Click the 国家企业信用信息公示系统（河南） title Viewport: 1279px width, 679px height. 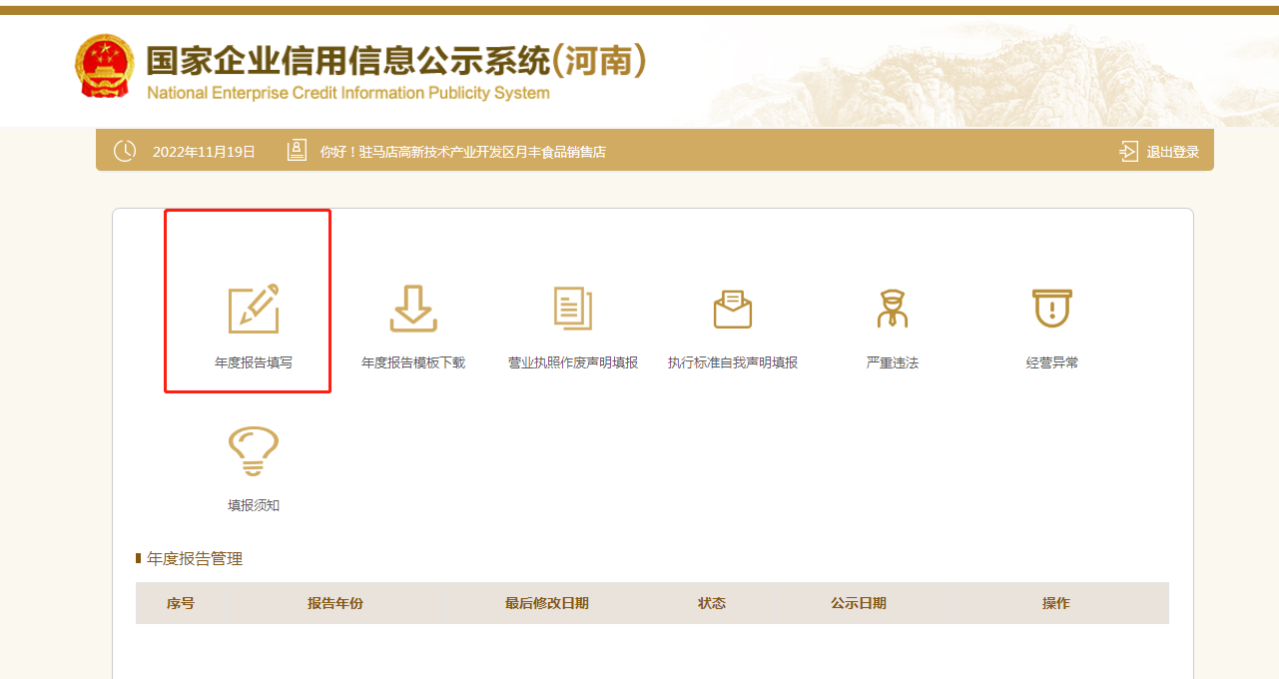click(x=396, y=61)
